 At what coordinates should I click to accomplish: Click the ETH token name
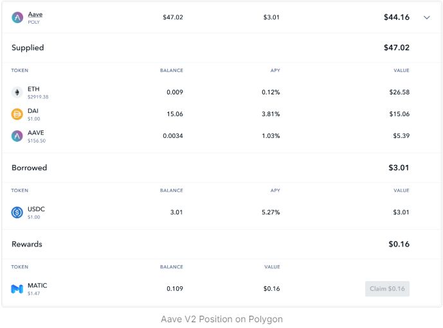coord(33,89)
